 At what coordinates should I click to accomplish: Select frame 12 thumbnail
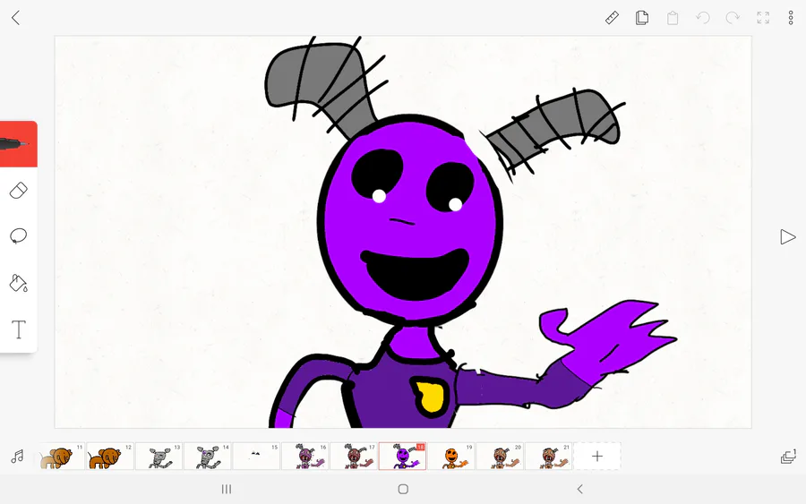(x=110, y=457)
